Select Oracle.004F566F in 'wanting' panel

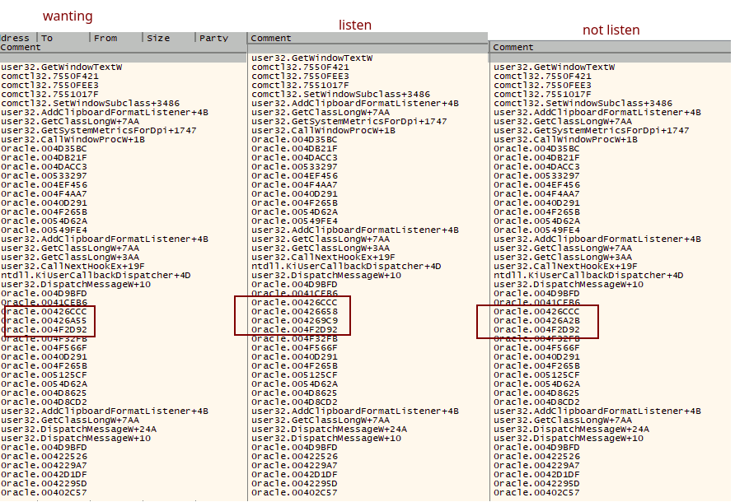(44, 347)
